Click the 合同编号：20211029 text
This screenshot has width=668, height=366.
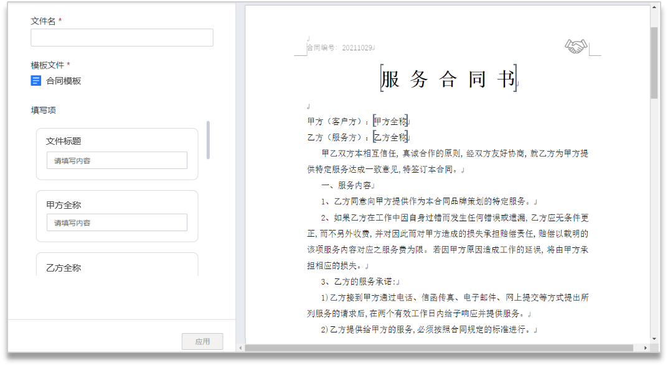(x=340, y=48)
